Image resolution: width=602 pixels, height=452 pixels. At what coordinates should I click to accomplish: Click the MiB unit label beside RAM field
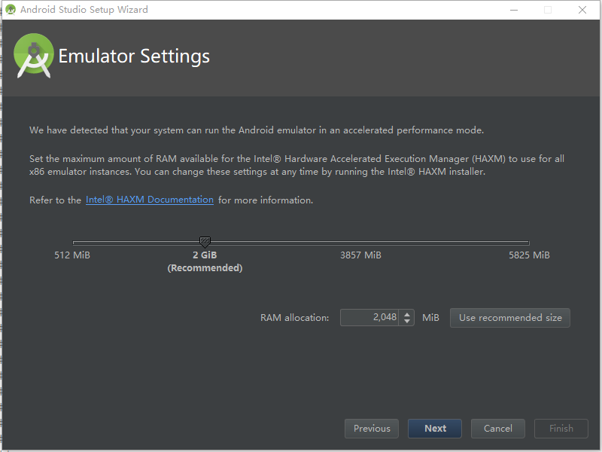coord(430,317)
